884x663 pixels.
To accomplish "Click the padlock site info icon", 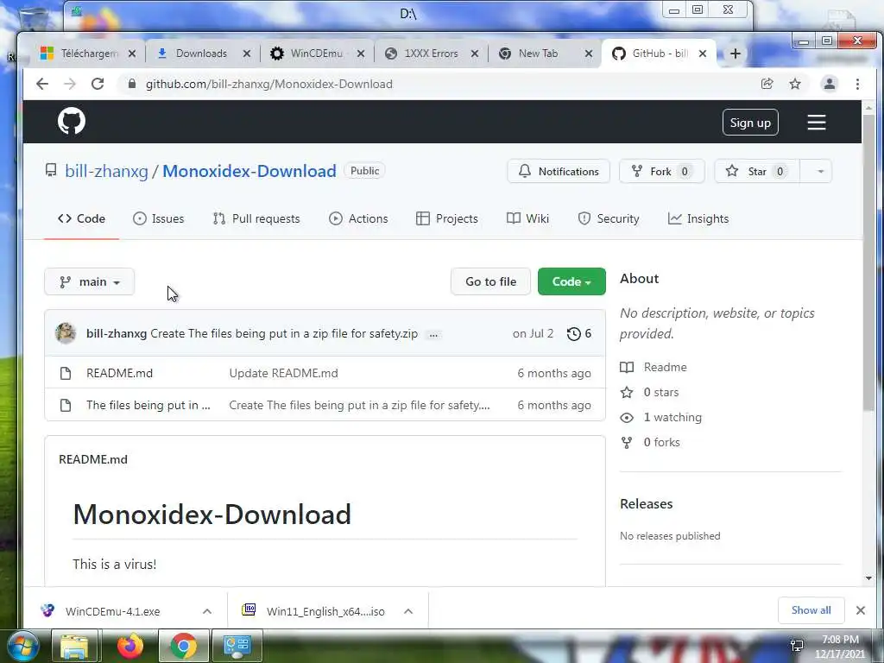I will click(132, 84).
